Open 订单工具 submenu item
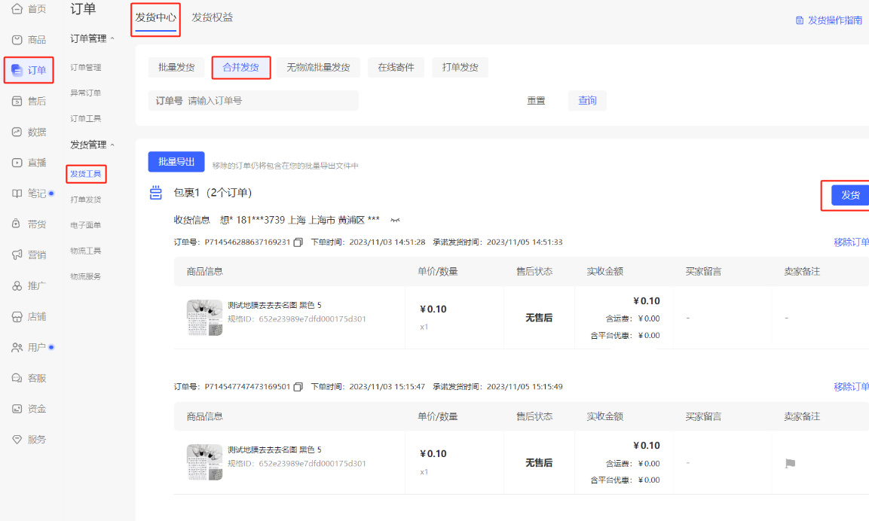Screen dimensions: 869x521 [x=85, y=118]
